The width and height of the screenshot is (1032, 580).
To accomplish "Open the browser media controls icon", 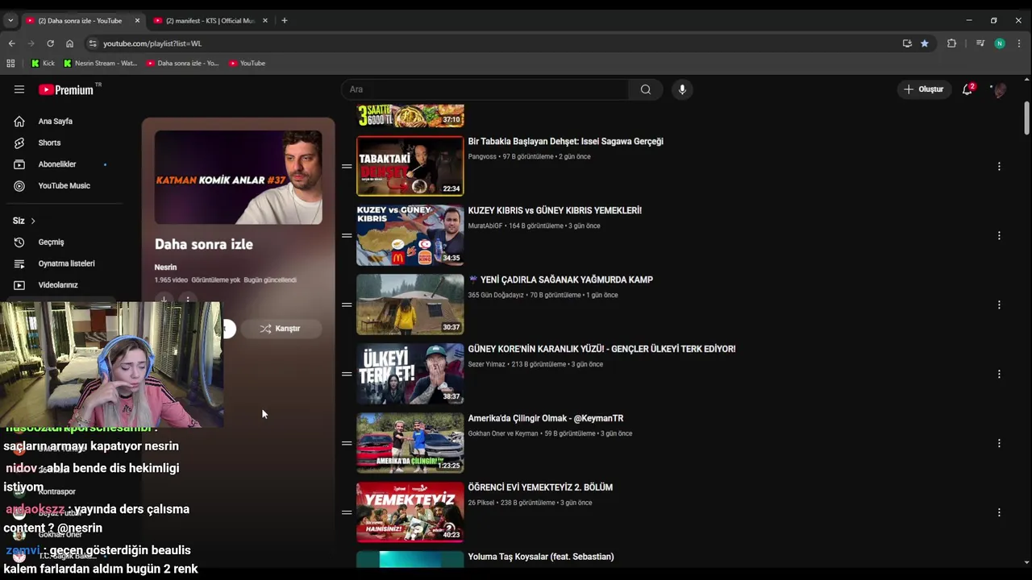I will point(980,43).
